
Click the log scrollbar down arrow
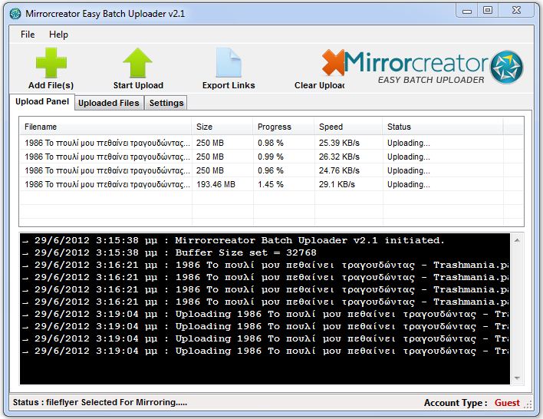tap(517, 378)
